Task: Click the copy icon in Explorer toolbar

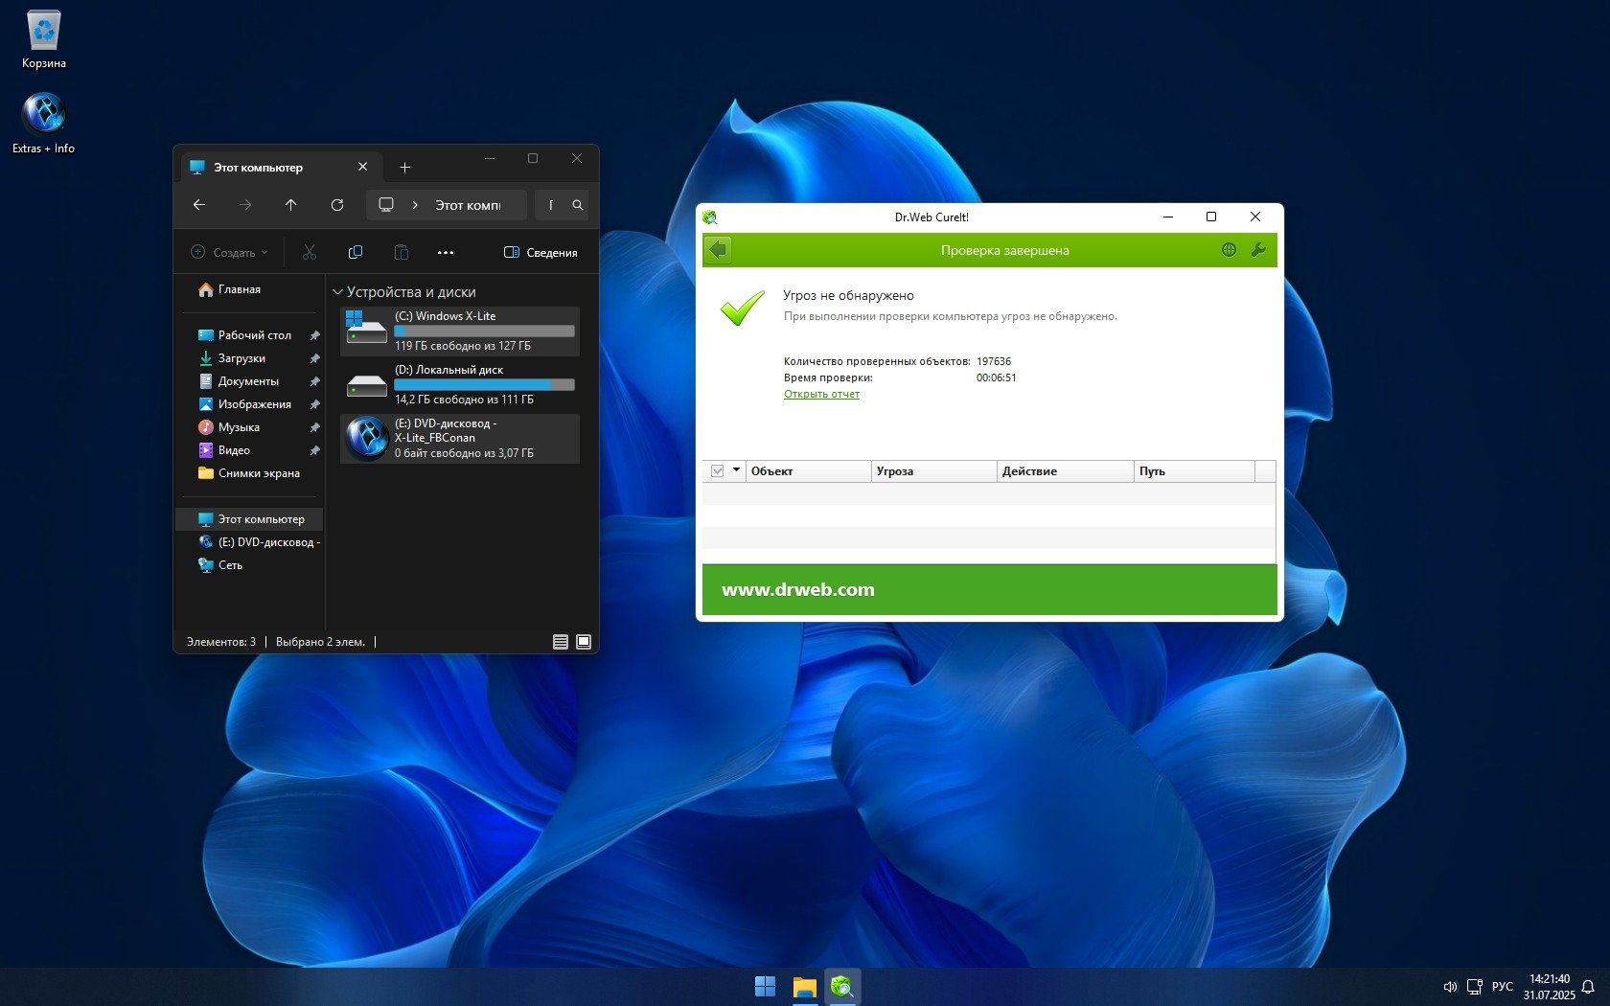Action: [356, 253]
